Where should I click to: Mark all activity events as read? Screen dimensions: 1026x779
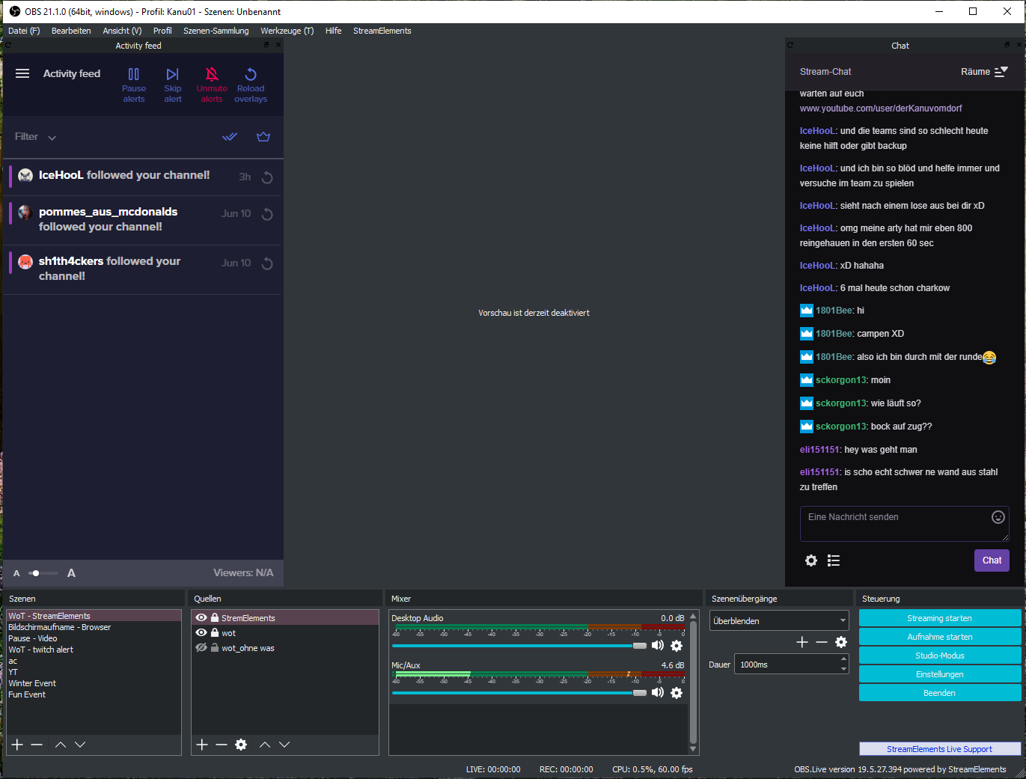pos(230,137)
